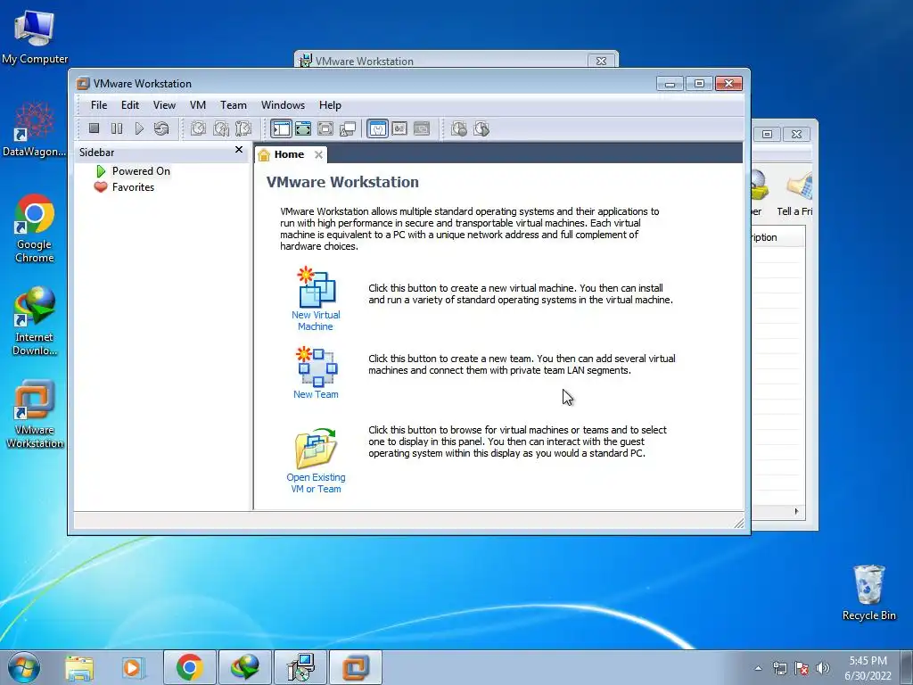Click the New Virtual Machine icon
913x685 pixels.
click(x=317, y=287)
